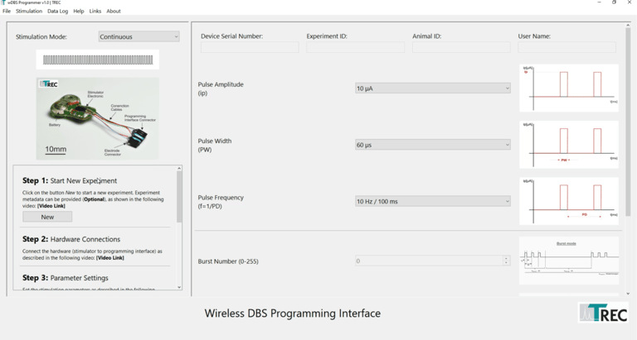Expand the Pulse Amplitude 10 µA dropdown
The height and width of the screenshot is (340, 637).
pos(433,89)
